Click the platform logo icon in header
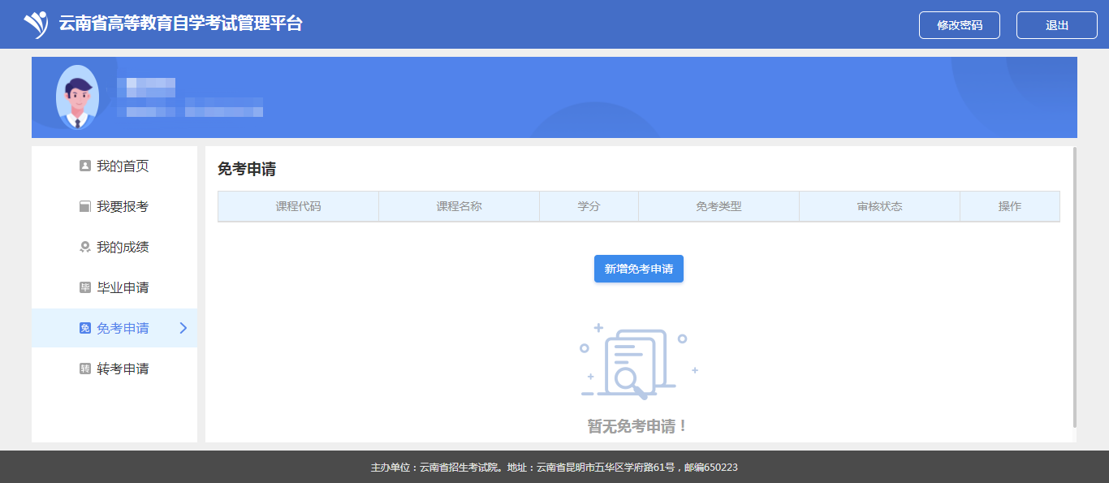Image resolution: width=1109 pixels, height=483 pixels. point(36,24)
